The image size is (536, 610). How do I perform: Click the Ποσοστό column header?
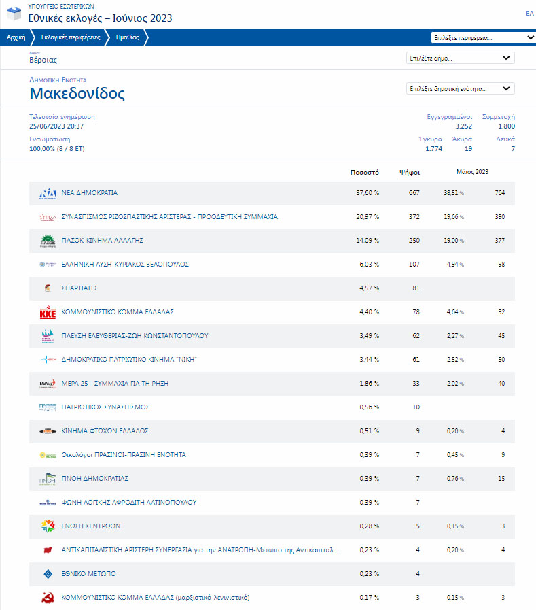point(365,172)
